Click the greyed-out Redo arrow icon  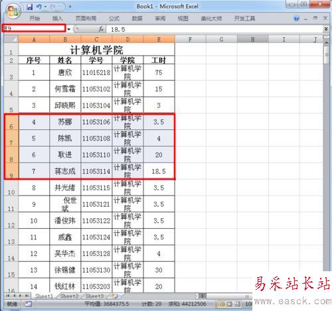[53, 7]
